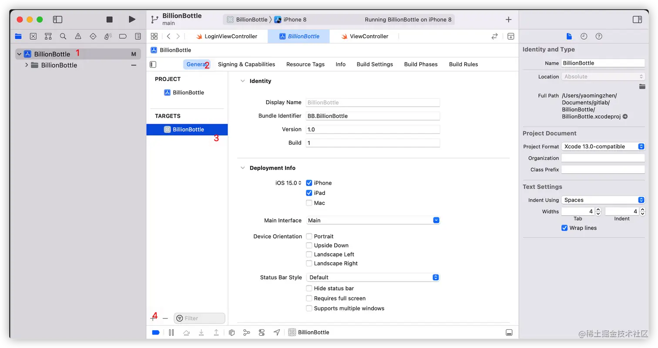Uncheck Wrap lines in Text Settings
The height and width of the screenshot is (348, 658).
click(x=564, y=228)
